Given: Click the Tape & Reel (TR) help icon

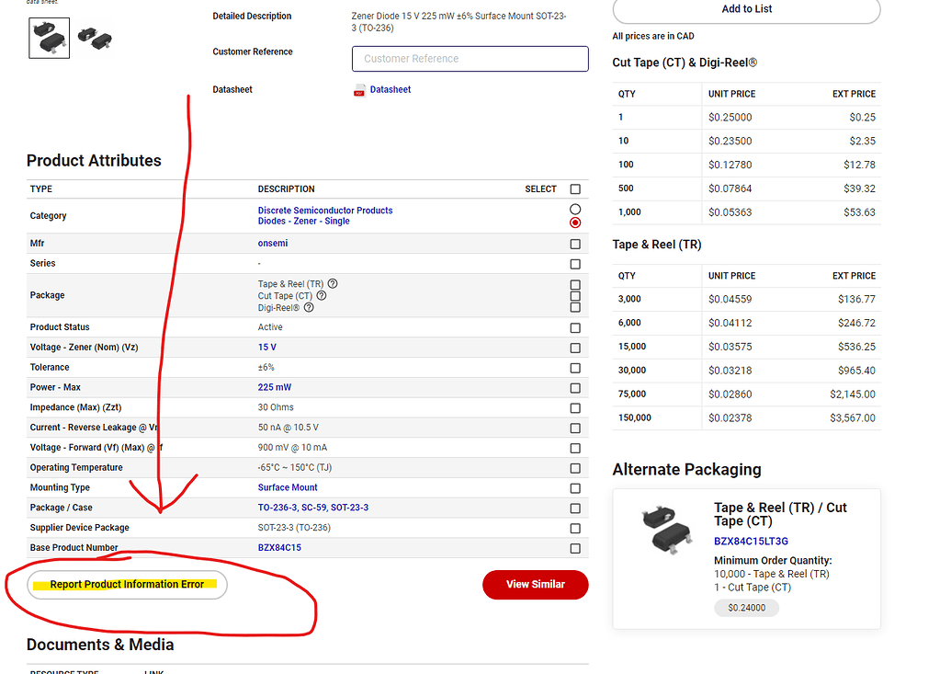Looking at the screenshot, I should click(x=332, y=283).
